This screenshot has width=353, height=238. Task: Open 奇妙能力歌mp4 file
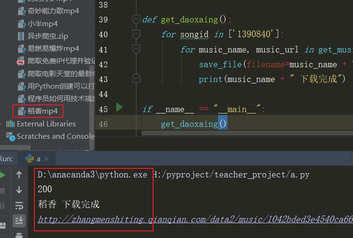pos(53,11)
